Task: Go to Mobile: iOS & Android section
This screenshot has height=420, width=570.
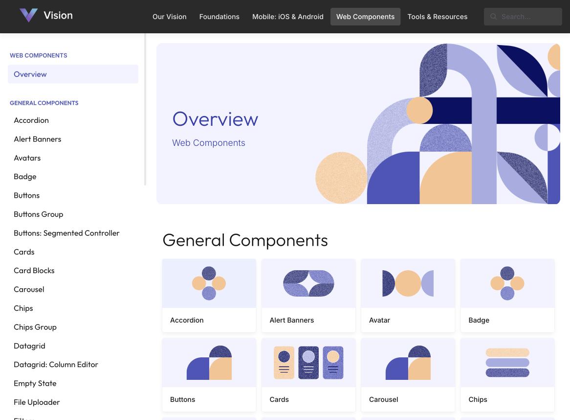Action: 287,17
